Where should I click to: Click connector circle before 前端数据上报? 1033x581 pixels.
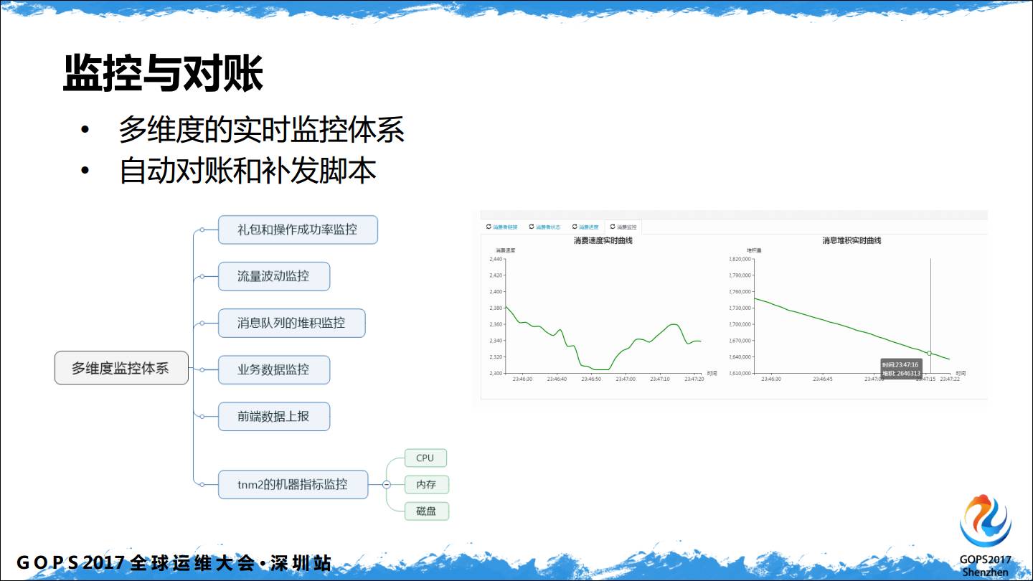tap(202, 416)
